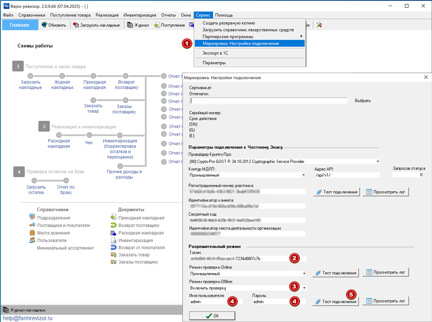432x322 pixels.
Task: Open the Контур МДЛП dropdown
Action: point(303,175)
